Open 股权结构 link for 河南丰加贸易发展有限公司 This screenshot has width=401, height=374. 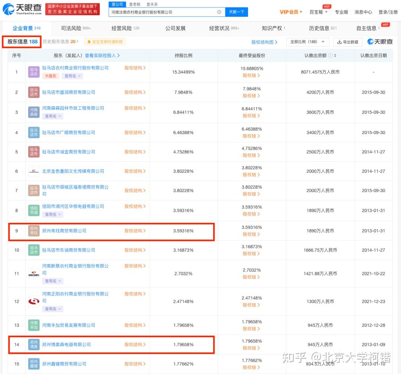[135, 325]
